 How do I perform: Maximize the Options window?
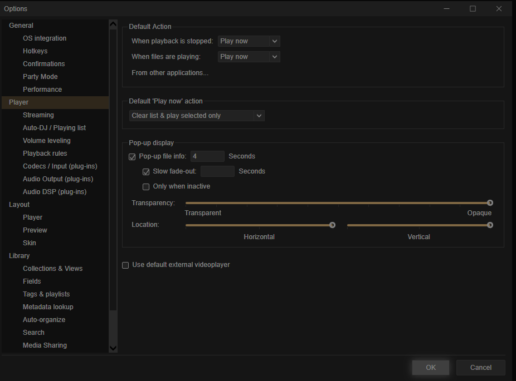[473, 8]
